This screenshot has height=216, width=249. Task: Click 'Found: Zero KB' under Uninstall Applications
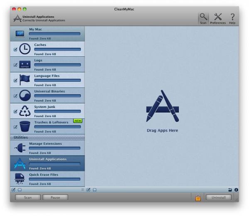pyautogui.click(x=40, y=169)
